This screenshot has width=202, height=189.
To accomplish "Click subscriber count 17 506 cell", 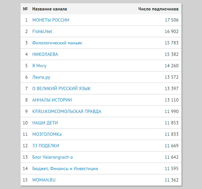I will click(171, 20).
